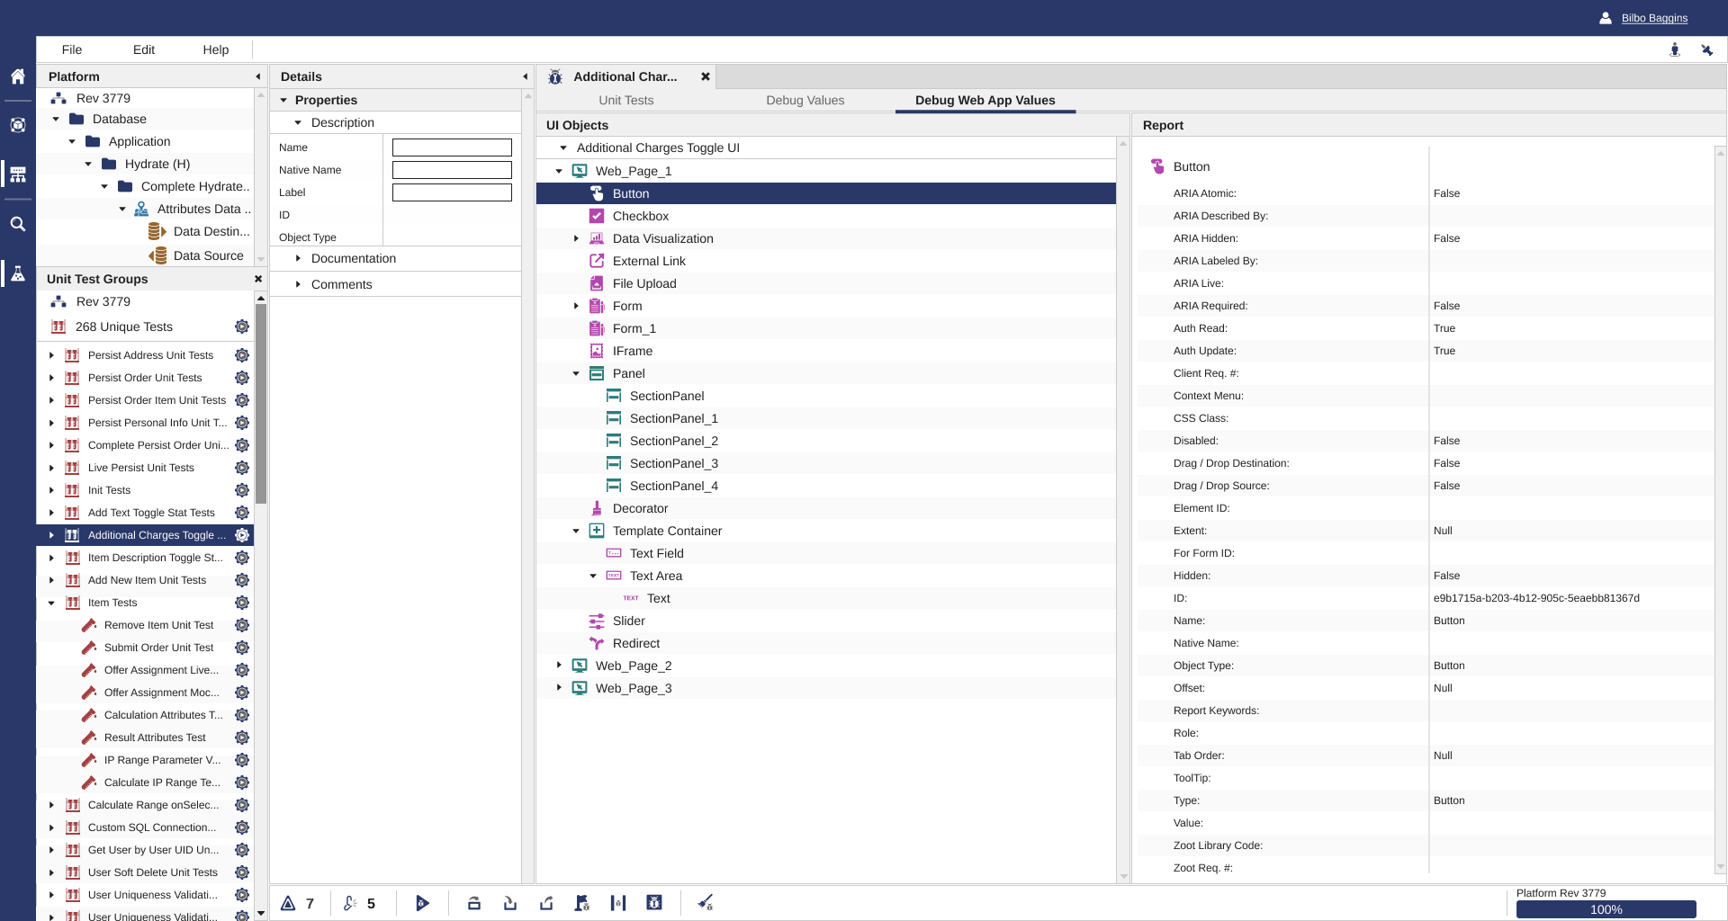Open the Edit menu
This screenshot has height=921, width=1728.
(x=144, y=49)
